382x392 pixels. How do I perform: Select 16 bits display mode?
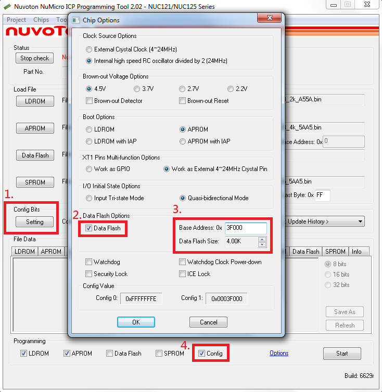pyautogui.click(x=328, y=275)
